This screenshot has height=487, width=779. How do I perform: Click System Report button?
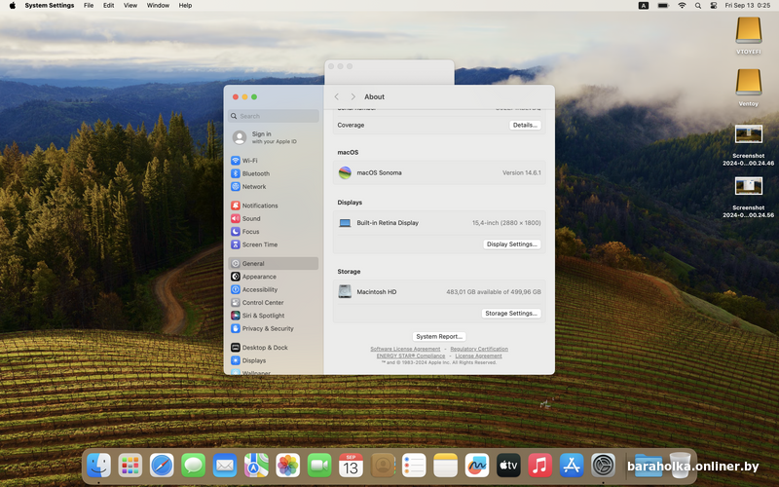coord(439,336)
